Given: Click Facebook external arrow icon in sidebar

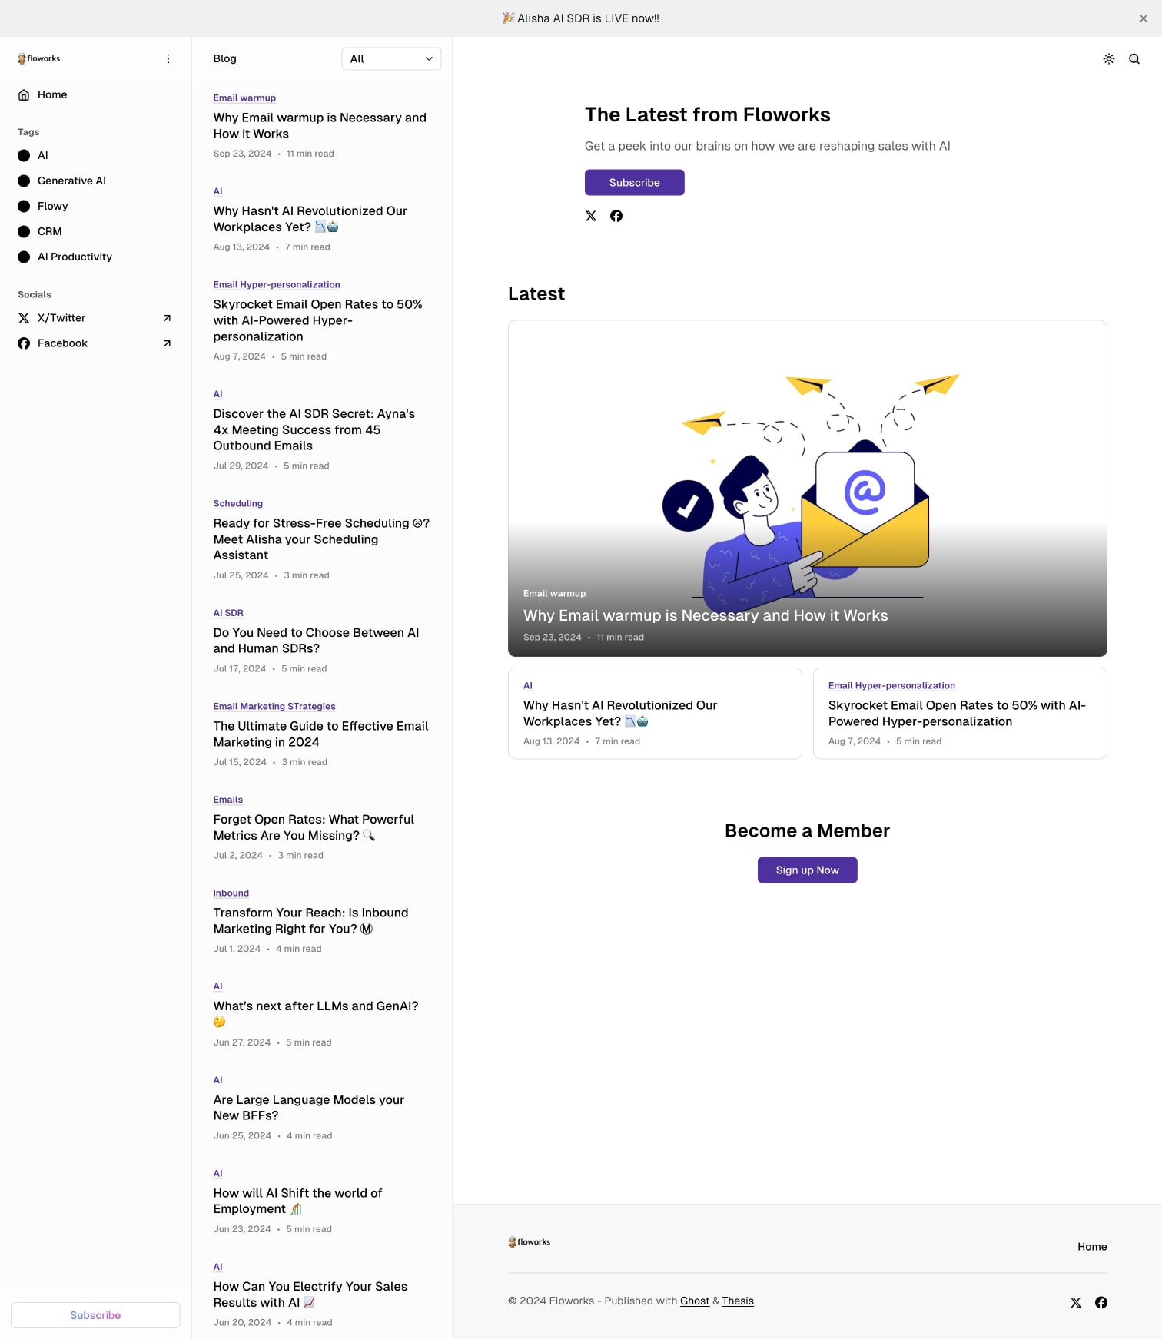Looking at the screenshot, I should click(167, 343).
